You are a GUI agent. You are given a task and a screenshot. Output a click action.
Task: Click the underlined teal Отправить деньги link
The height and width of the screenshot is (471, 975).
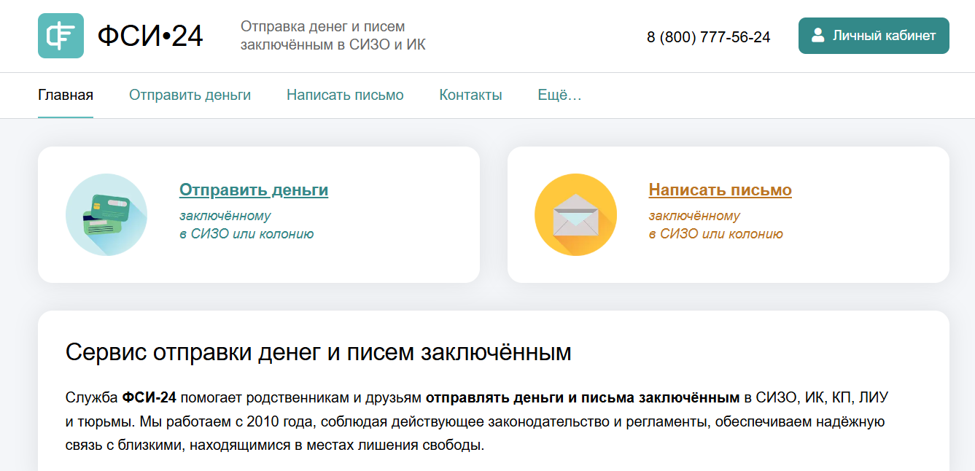point(254,190)
